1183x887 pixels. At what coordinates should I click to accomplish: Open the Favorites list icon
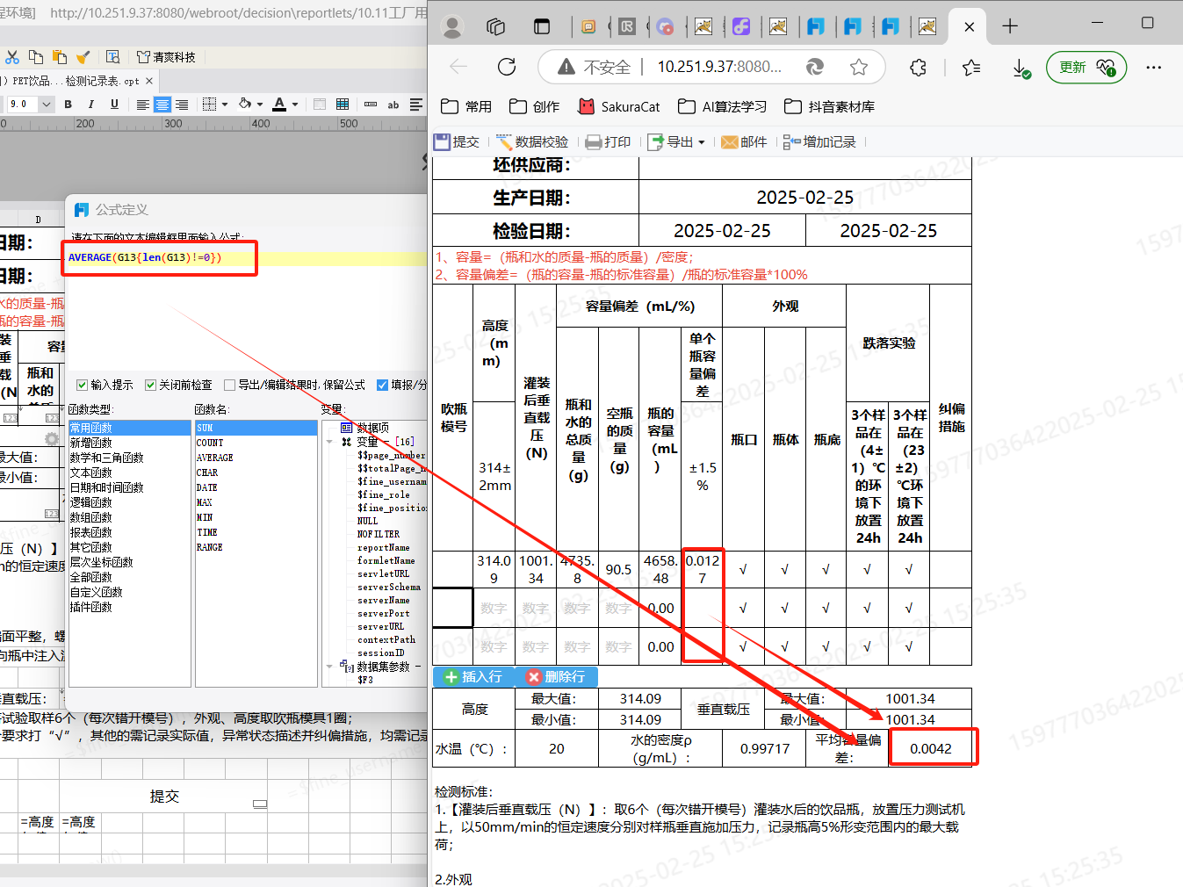point(971,67)
